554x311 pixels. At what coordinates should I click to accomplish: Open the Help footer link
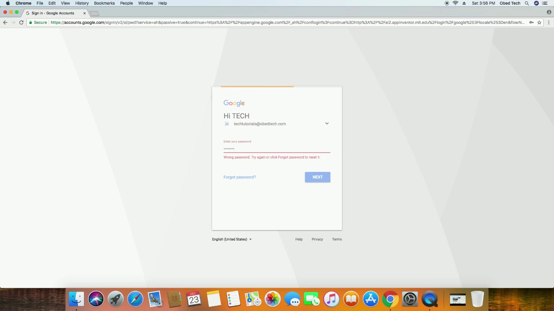pyautogui.click(x=299, y=239)
